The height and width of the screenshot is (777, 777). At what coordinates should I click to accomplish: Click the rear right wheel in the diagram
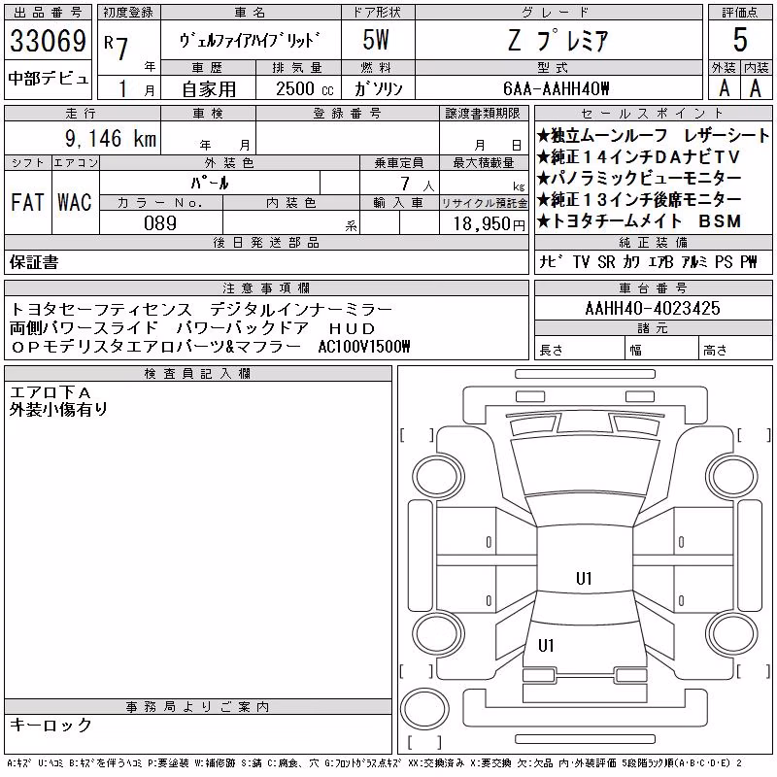(732, 633)
